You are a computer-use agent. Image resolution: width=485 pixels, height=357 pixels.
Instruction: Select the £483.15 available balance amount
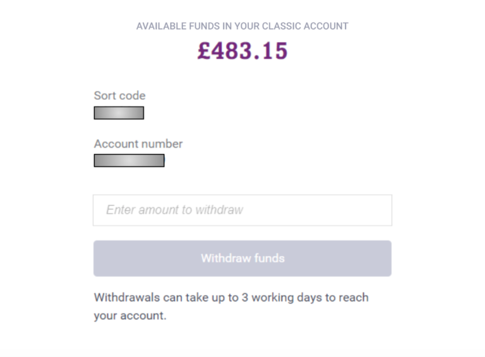pos(242,51)
